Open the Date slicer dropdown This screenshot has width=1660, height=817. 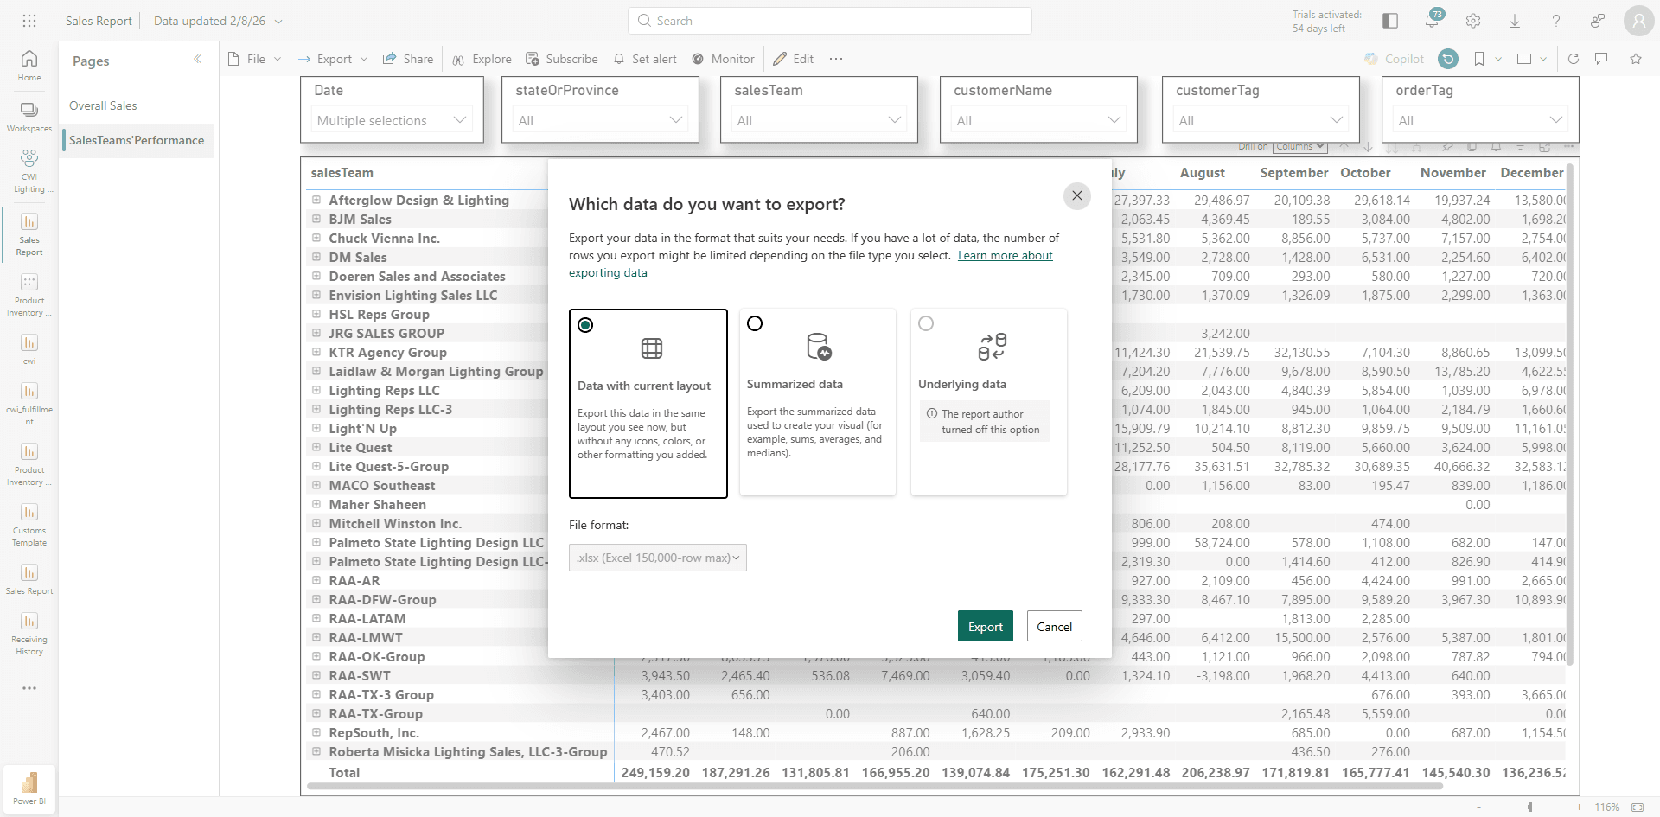tap(392, 120)
